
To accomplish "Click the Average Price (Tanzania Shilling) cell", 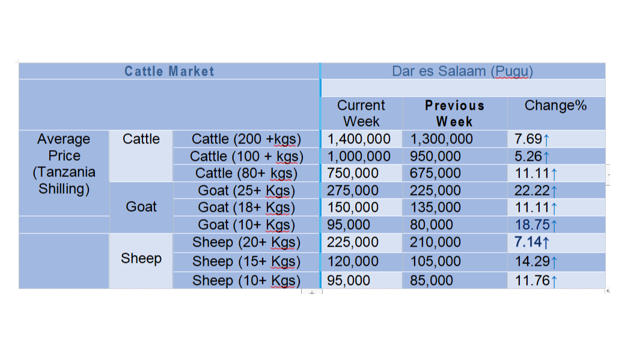I will click(64, 164).
